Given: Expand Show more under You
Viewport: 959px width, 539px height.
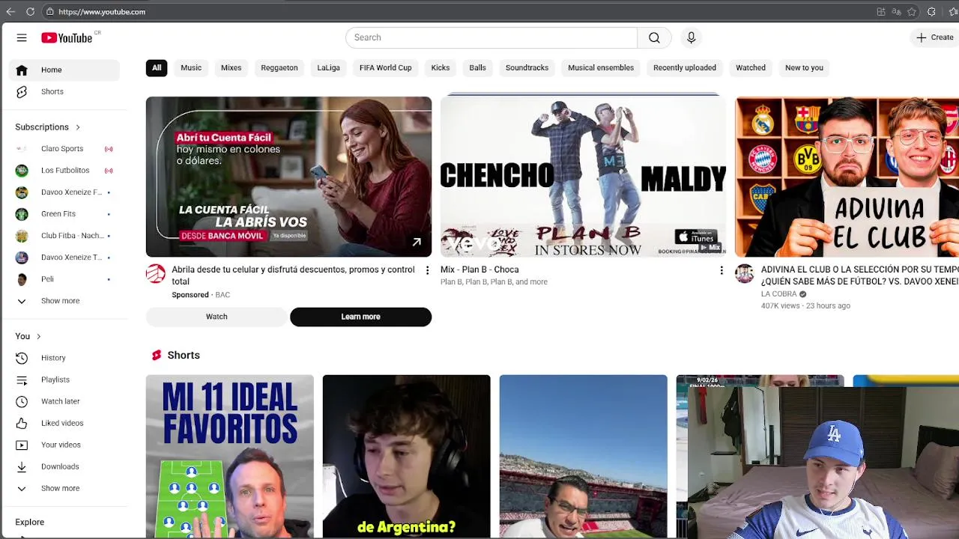Looking at the screenshot, I should (64, 488).
